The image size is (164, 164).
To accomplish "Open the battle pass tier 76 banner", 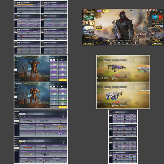I will (88, 23).
